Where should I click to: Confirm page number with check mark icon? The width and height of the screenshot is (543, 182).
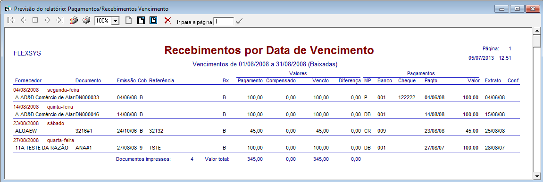click(239, 22)
